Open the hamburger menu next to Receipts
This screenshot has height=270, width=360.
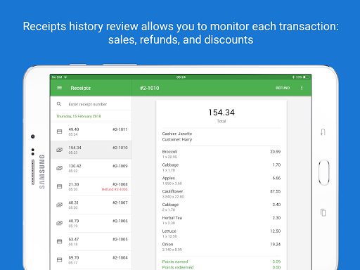60,88
